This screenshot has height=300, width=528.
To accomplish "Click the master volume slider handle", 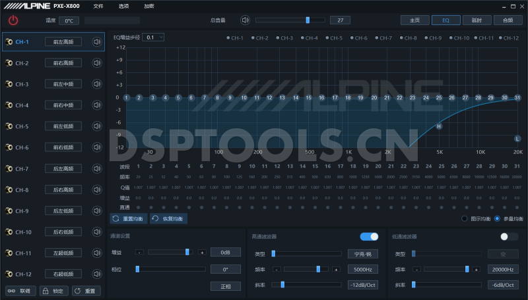I will point(308,20).
